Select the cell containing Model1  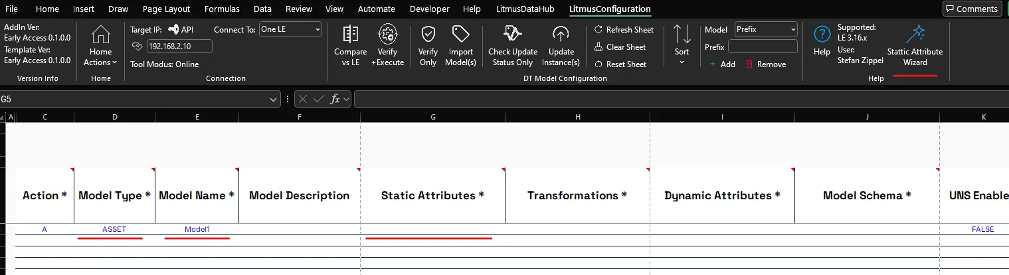point(197,229)
